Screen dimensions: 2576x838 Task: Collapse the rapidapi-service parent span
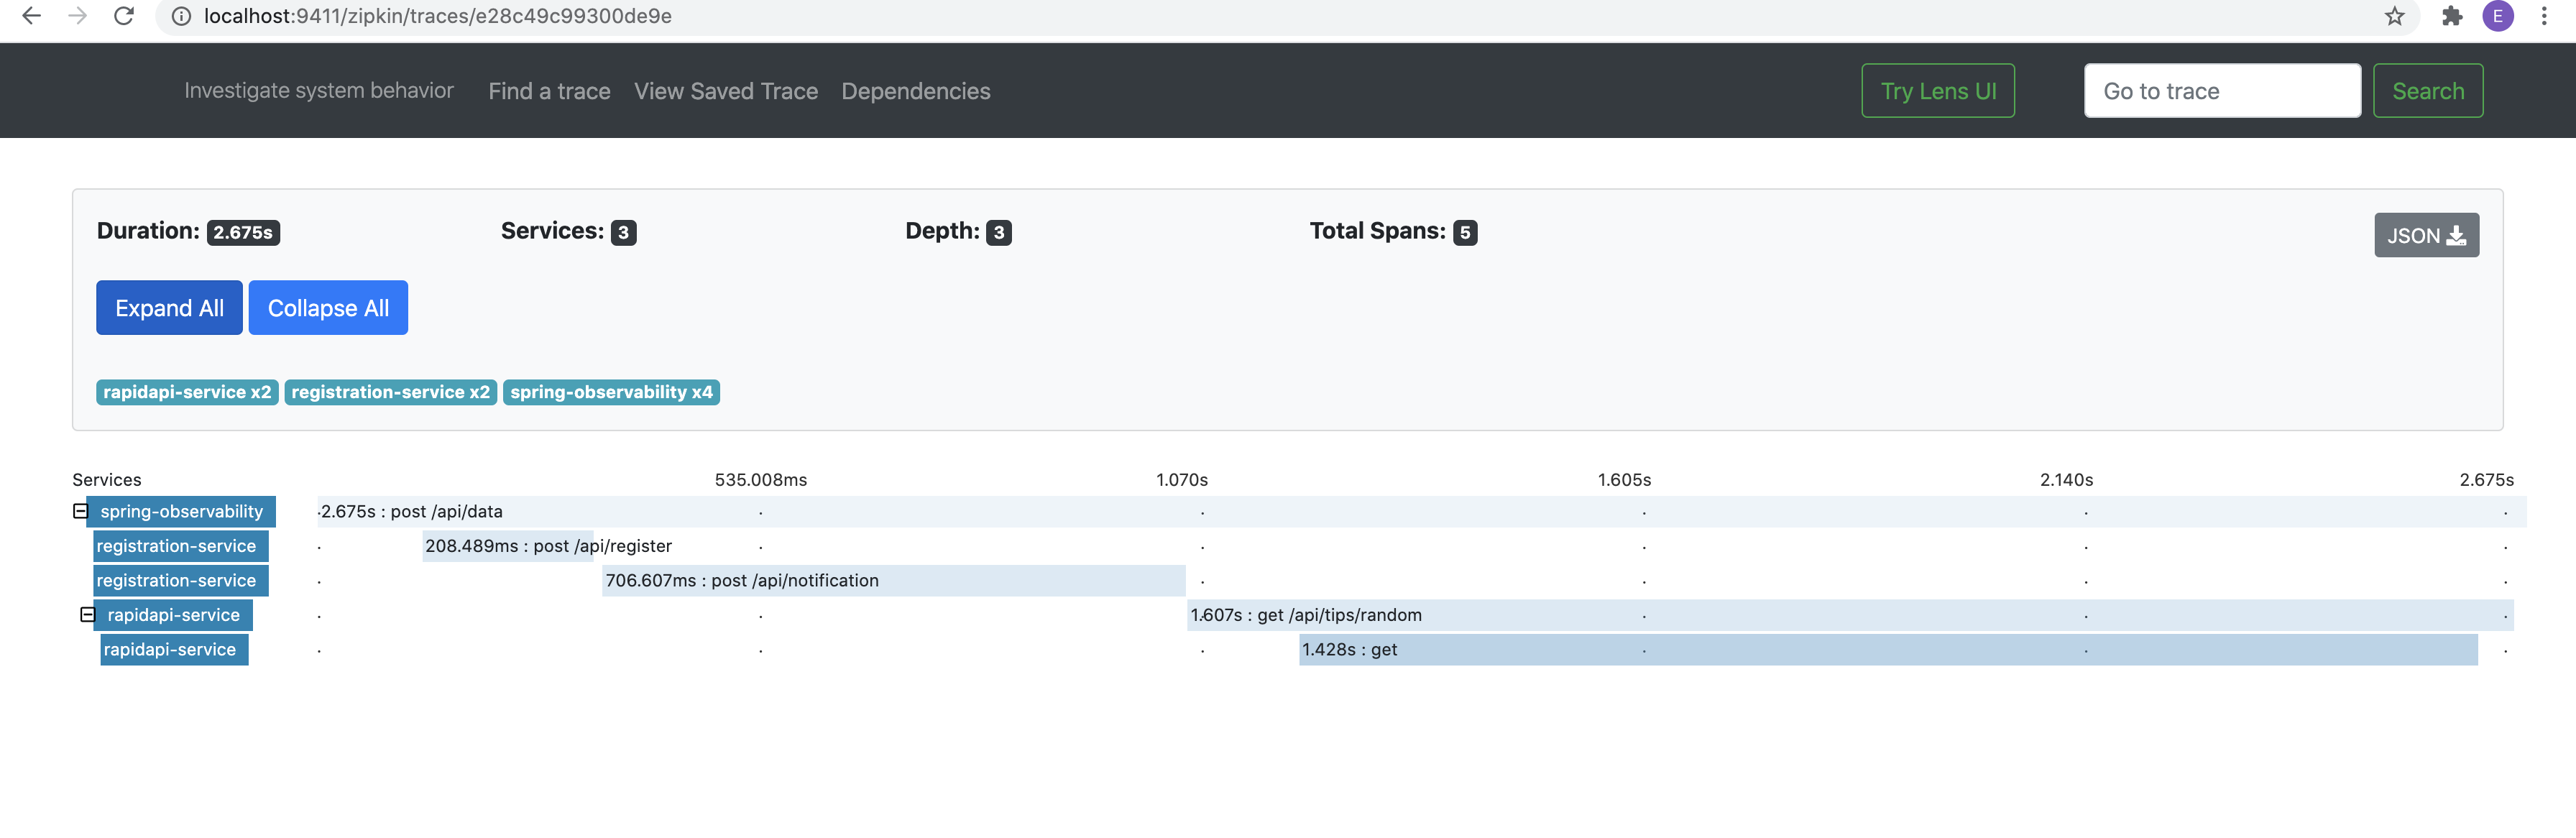88,614
